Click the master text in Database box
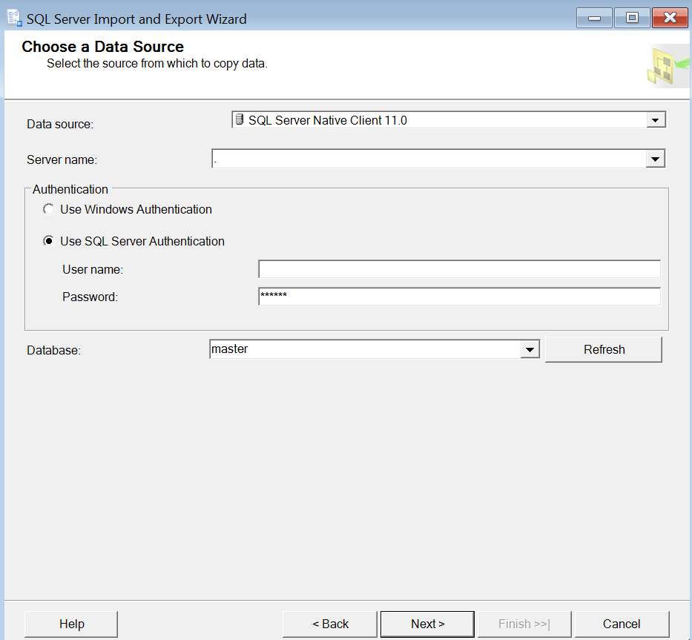 tap(229, 349)
